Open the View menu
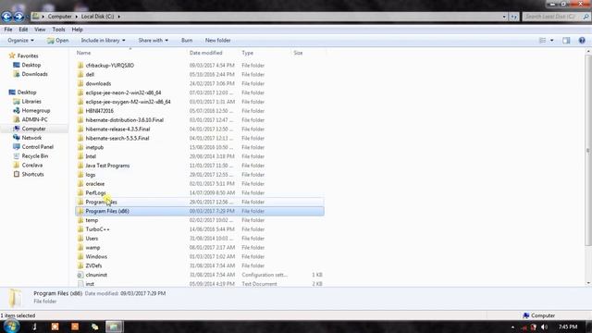 40,30
